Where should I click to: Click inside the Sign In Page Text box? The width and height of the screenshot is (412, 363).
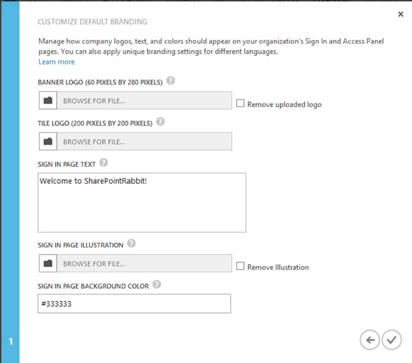coord(142,202)
